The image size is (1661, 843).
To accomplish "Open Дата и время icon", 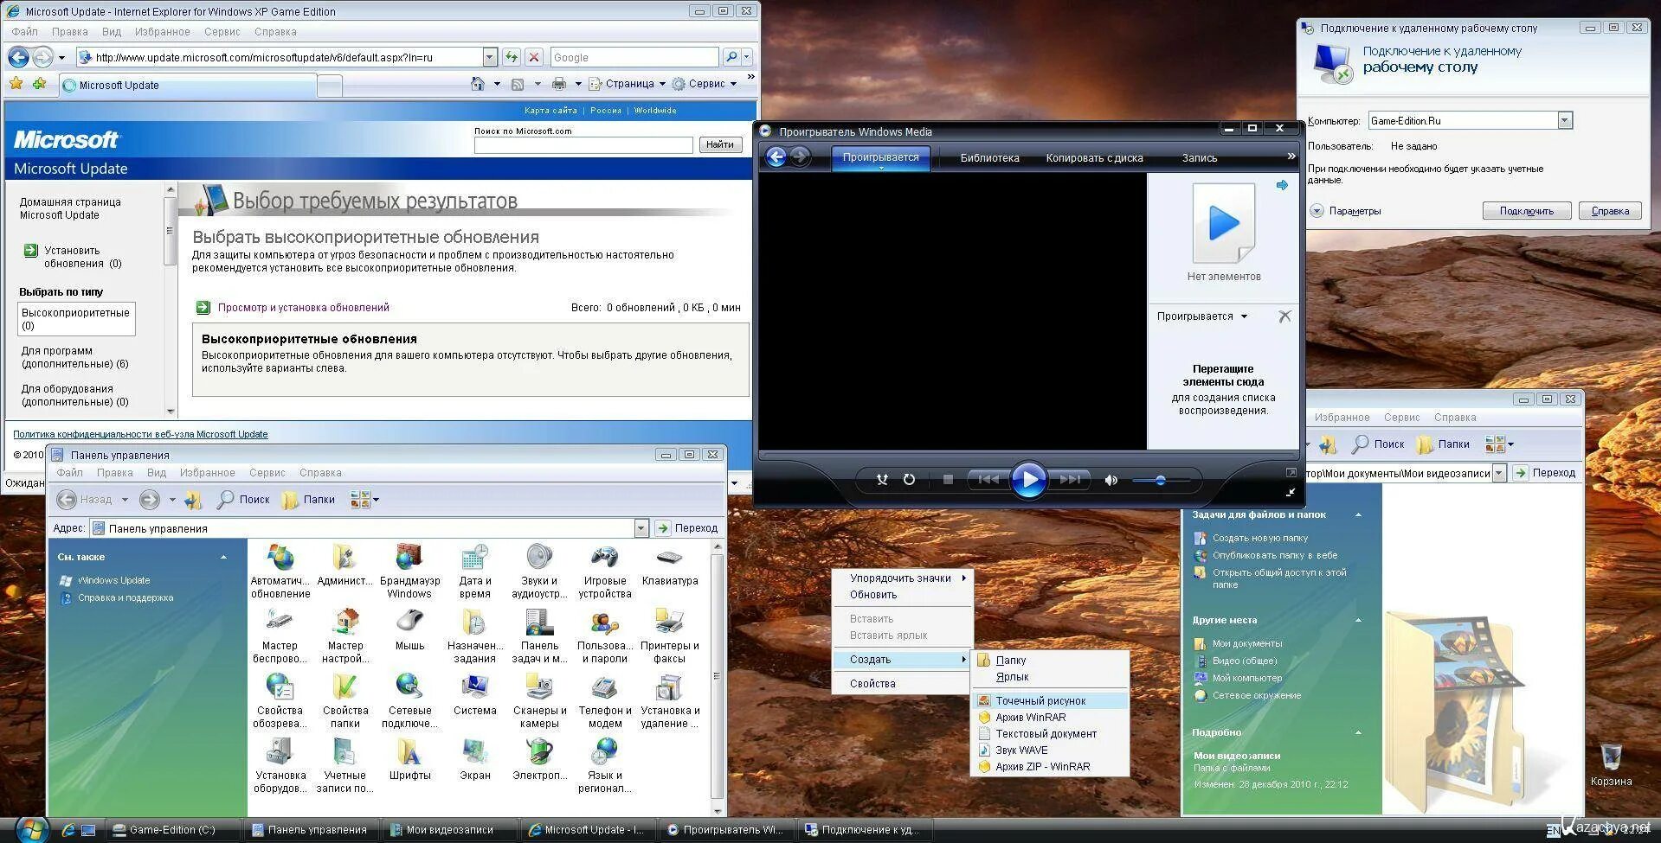I will pyautogui.click(x=474, y=571).
